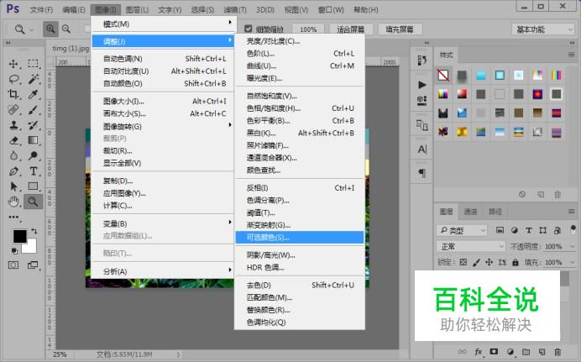Expand the 图像旋转(G) submenu
This screenshot has width=581, height=362.
pos(162,126)
